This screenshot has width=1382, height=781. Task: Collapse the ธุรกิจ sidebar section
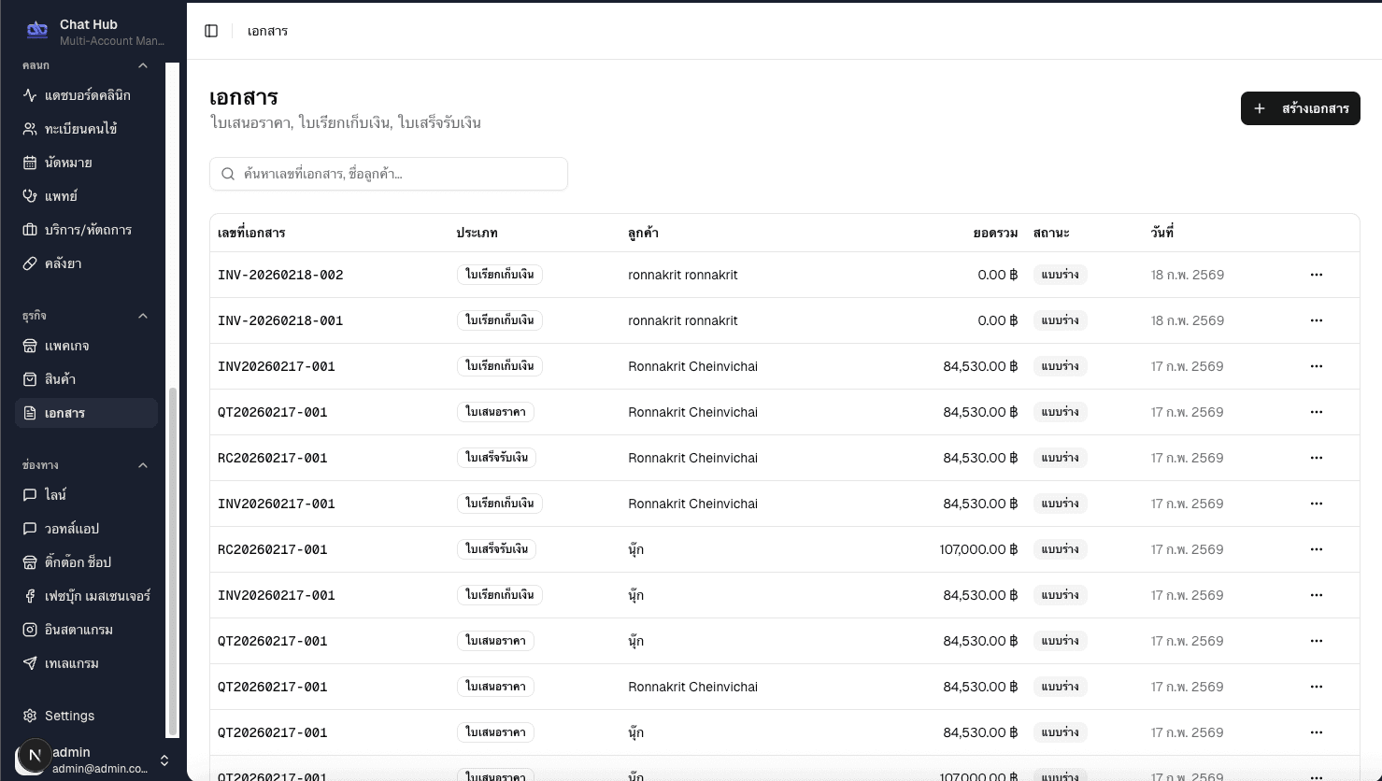click(x=143, y=316)
